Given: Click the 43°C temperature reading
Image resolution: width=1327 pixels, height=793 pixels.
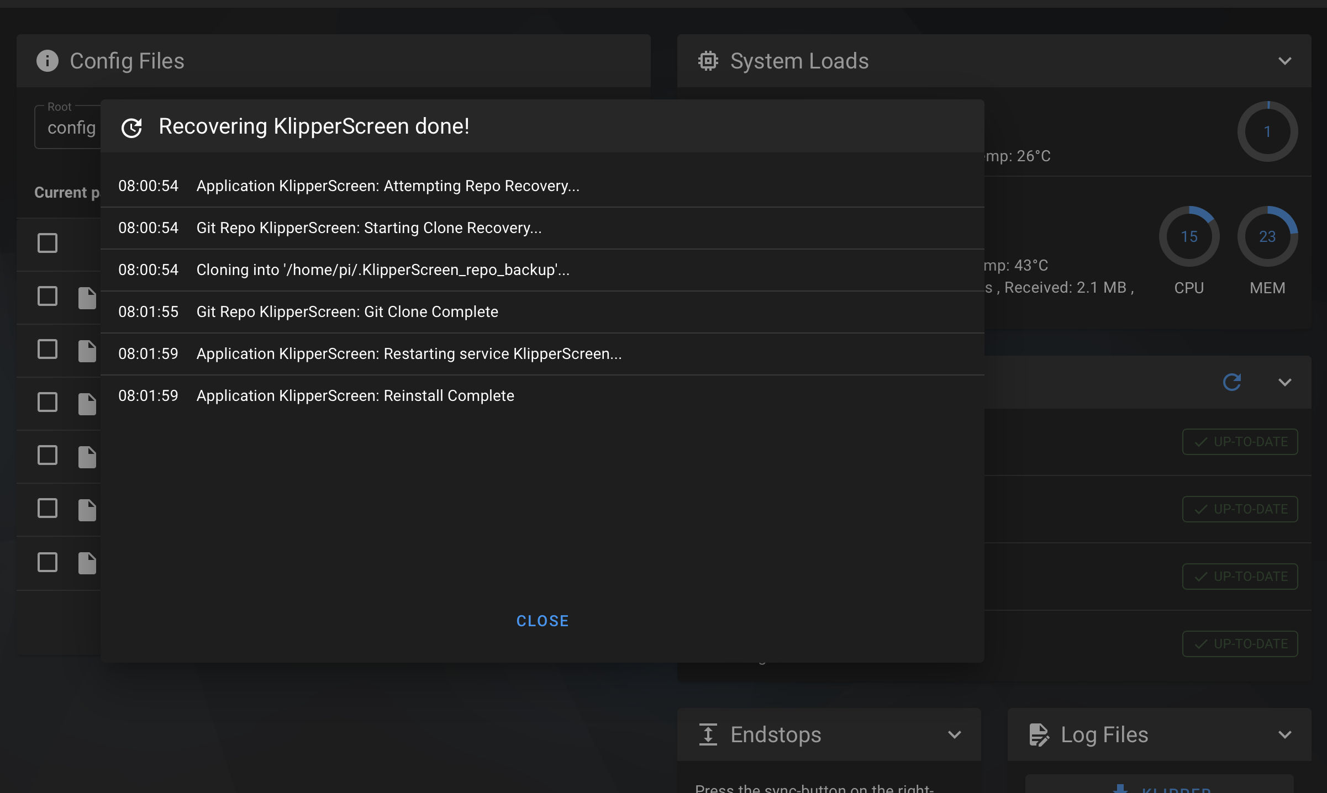Looking at the screenshot, I should point(1031,266).
